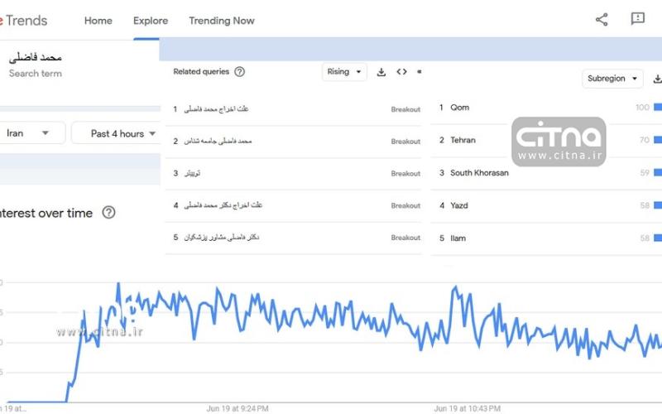Image resolution: width=662 pixels, height=414 pixels.
Task: Click related query number 3
Action: pyautogui.click(x=192, y=173)
